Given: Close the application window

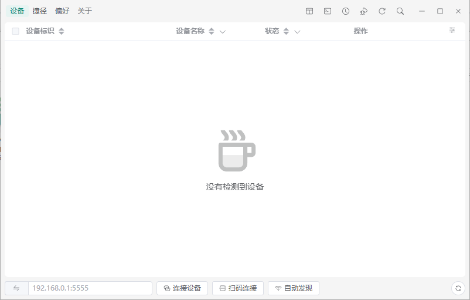Looking at the screenshot, I should [x=458, y=11].
